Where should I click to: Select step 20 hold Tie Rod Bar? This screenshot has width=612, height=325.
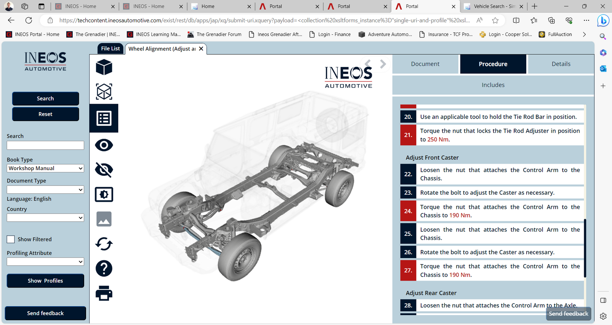click(492, 117)
